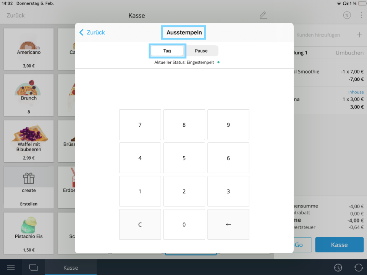Screen dimensions: 367x275
Task: Tap Aktueller Status: Eingestempelt text
Action: pos(184,62)
